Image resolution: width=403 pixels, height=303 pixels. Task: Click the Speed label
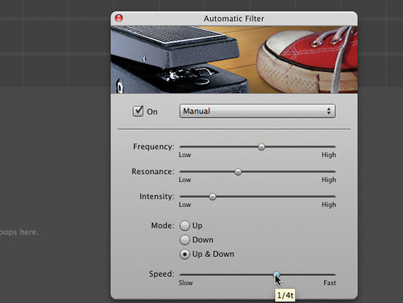click(x=161, y=274)
